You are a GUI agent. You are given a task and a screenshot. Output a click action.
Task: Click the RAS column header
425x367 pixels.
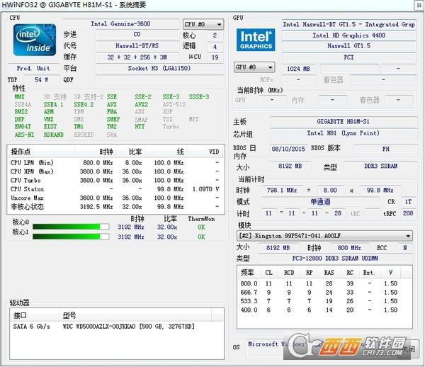click(x=329, y=272)
